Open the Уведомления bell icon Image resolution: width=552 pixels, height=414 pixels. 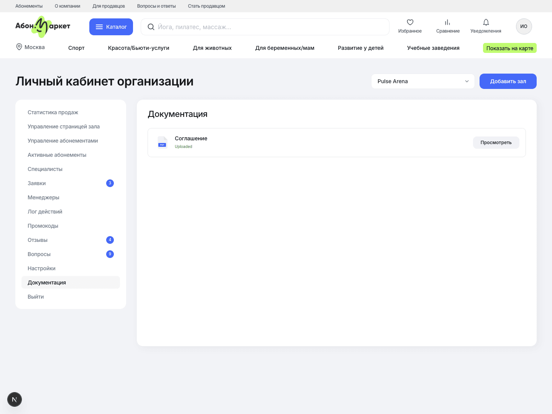click(x=486, y=22)
